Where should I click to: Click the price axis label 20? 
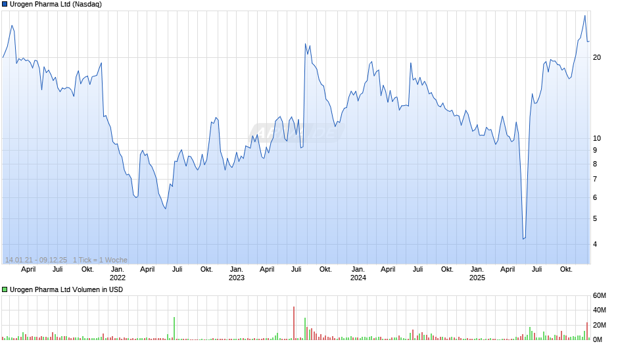coord(597,58)
